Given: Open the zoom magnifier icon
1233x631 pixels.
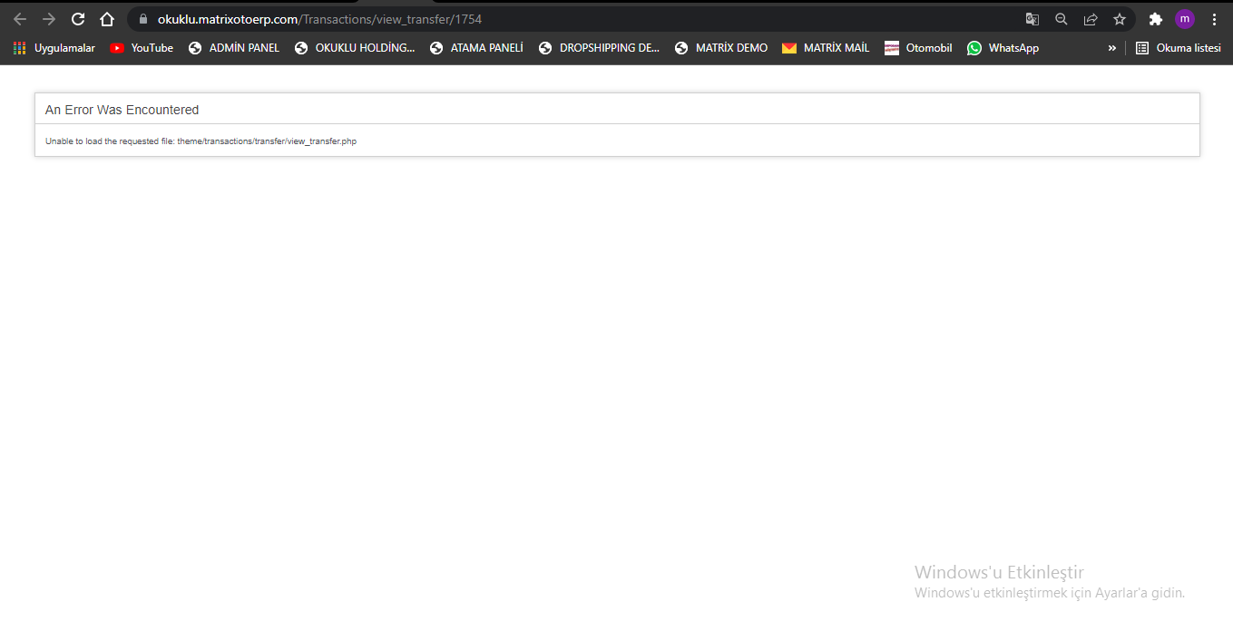Looking at the screenshot, I should (x=1061, y=19).
